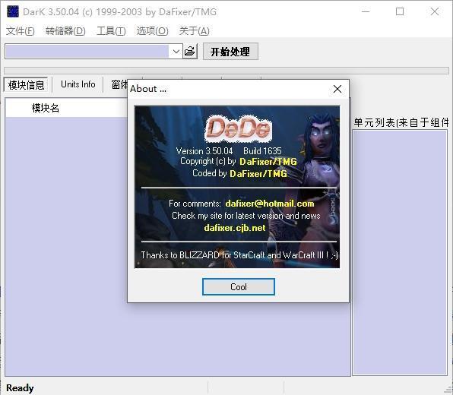Switch to the partially hidden 窗体 tab
This screenshot has width=453, height=395.
tap(119, 84)
